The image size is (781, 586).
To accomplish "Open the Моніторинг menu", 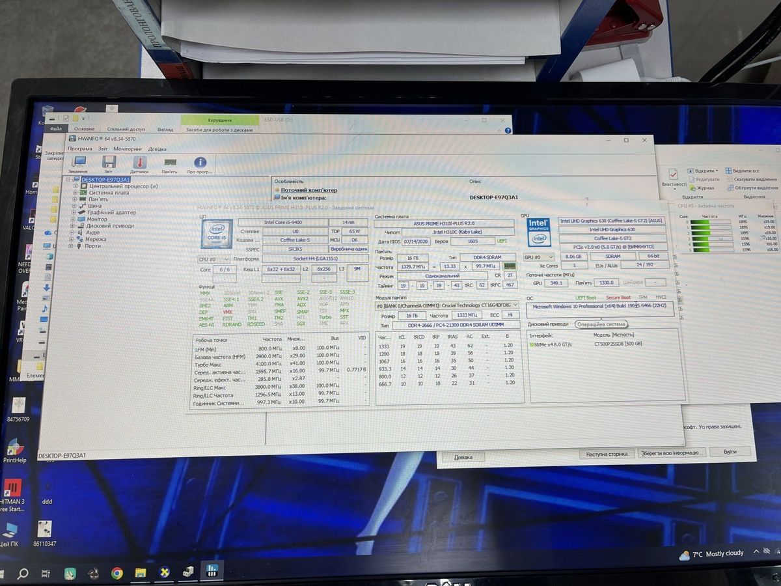I will point(128,148).
